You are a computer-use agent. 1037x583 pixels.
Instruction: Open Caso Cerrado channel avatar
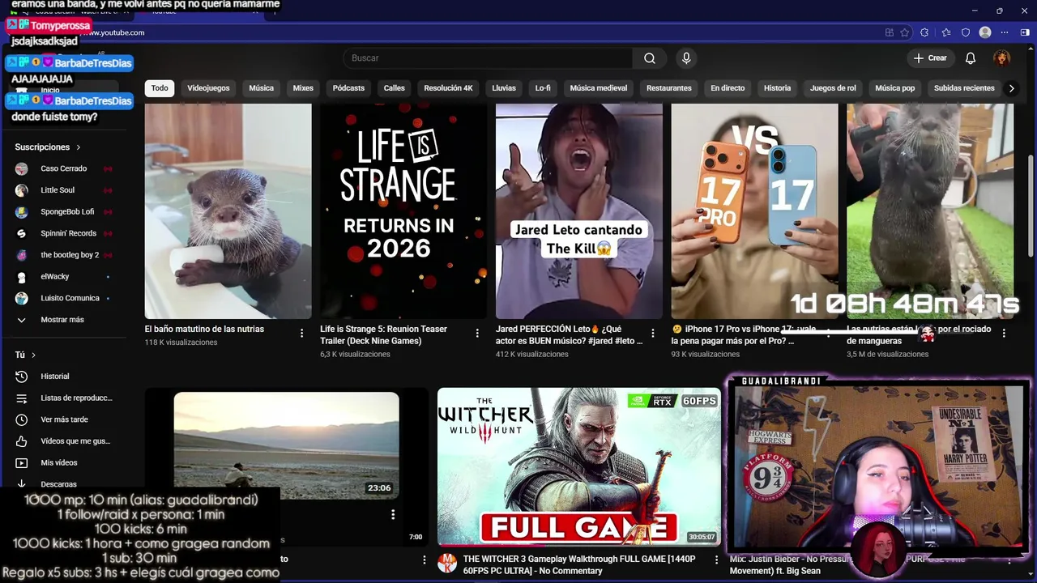pyautogui.click(x=22, y=168)
